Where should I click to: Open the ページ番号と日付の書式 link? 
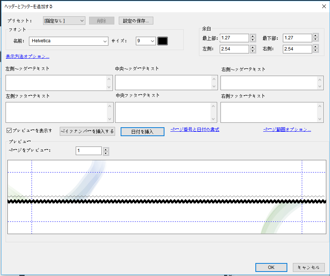[195, 129]
